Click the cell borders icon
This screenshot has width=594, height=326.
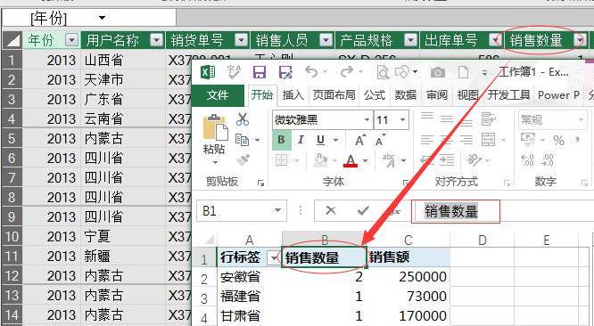(x=281, y=160)
